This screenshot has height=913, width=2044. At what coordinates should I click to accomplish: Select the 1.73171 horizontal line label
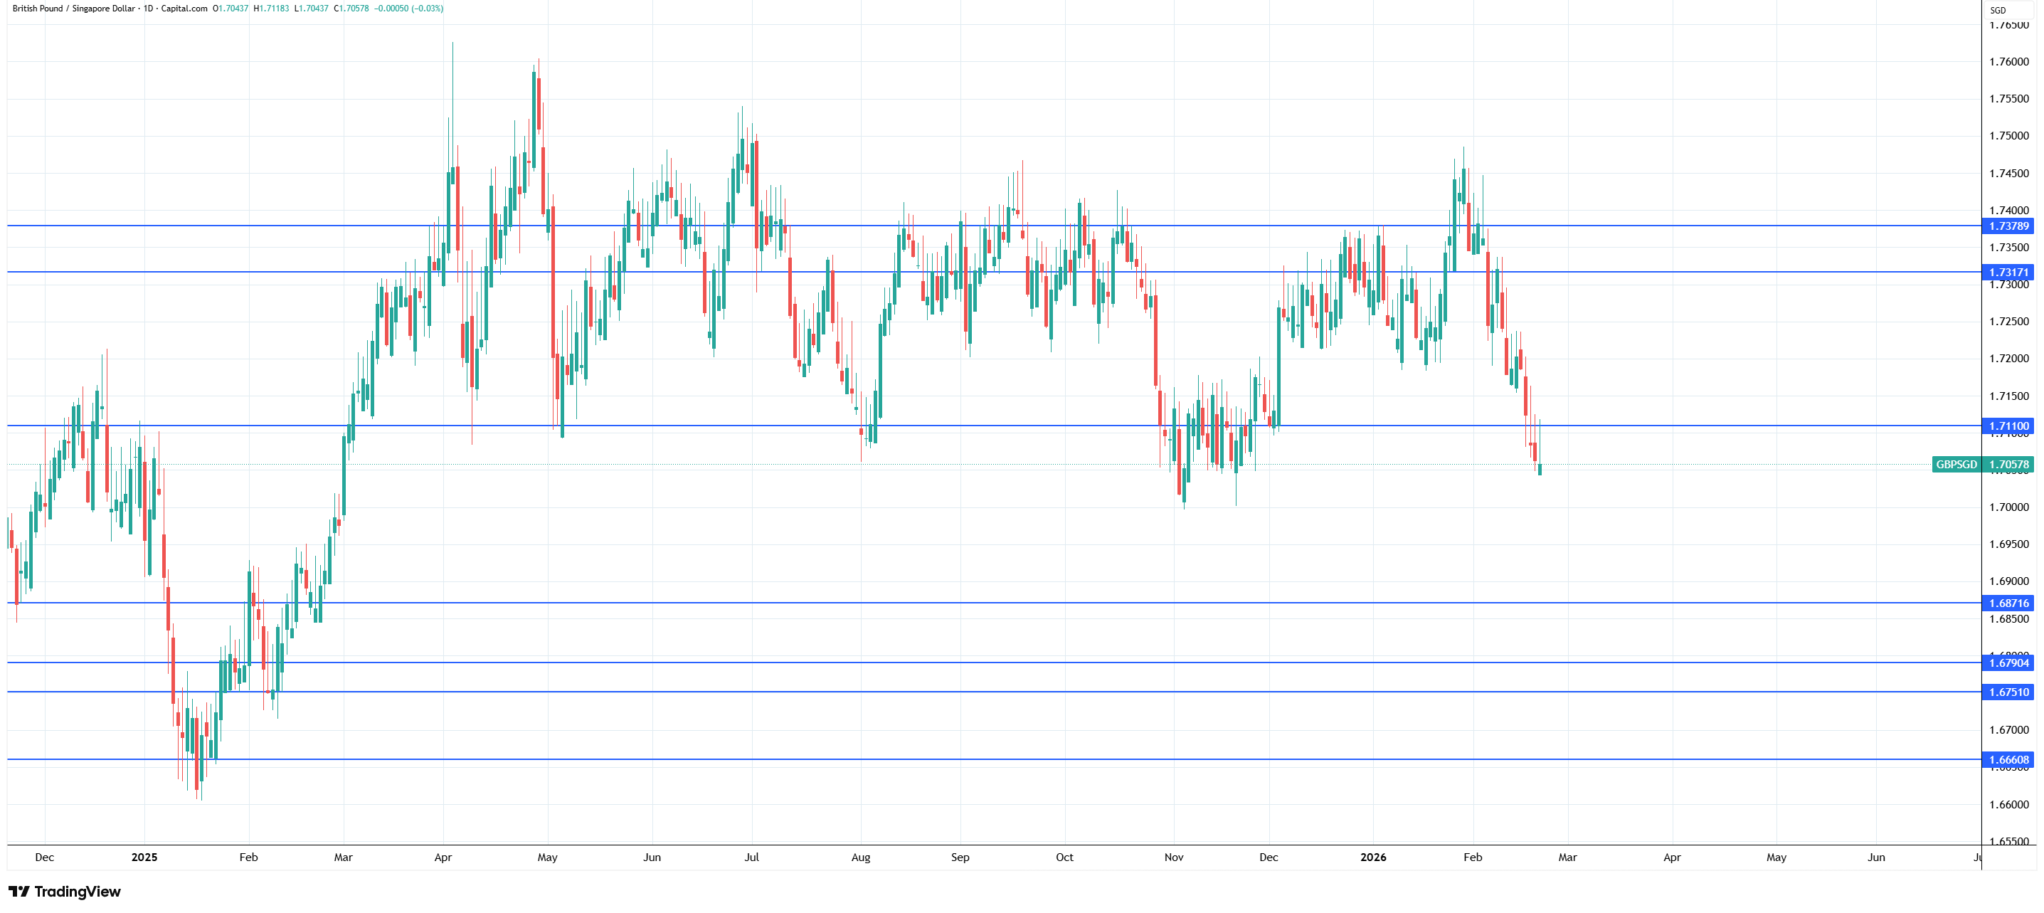point(2008,273)
